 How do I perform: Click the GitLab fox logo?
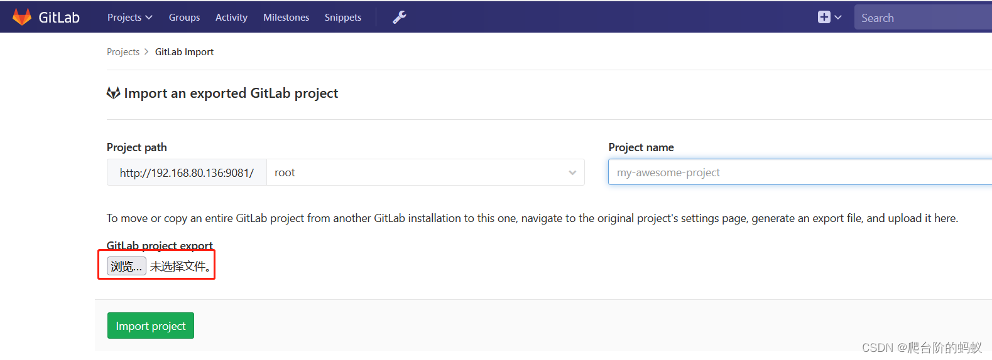coord(22,17)
